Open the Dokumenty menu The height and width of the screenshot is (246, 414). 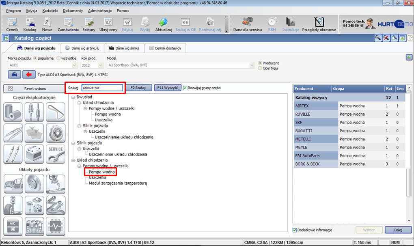tap(73, 11)
